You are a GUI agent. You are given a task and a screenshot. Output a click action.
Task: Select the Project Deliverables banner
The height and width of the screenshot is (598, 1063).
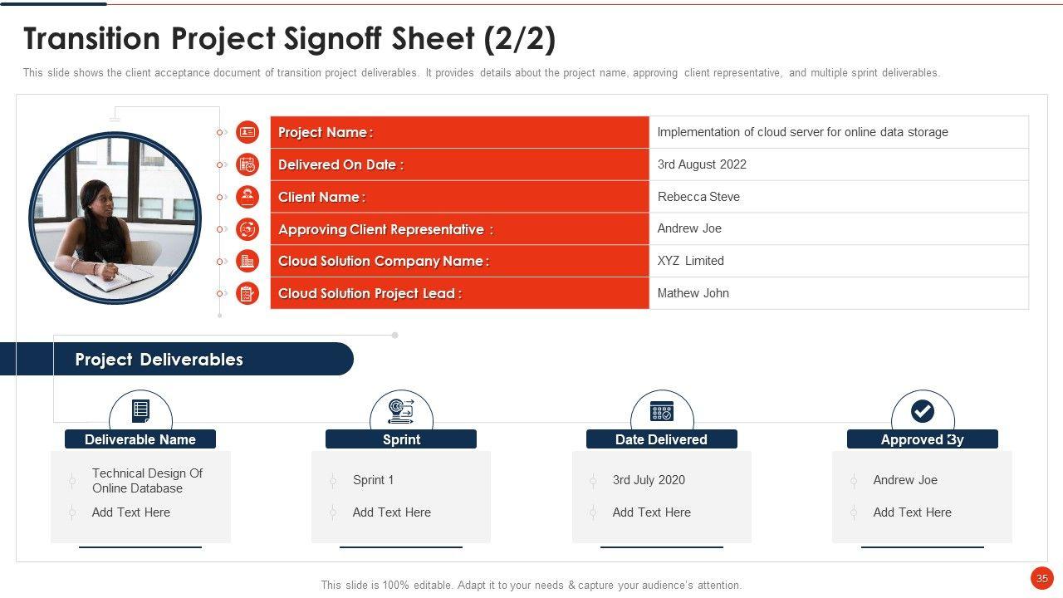point(176,360)
